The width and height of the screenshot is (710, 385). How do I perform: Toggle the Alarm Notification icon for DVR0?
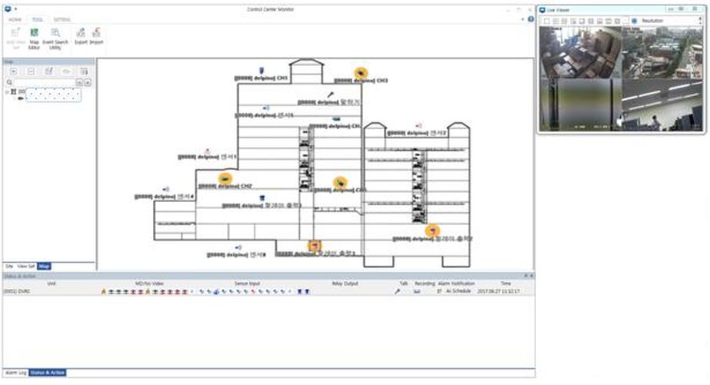click(x=439, y=292)
